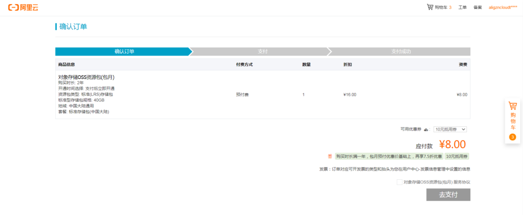The width and height of the screenshot is (523, 215).
Task: Click the cart count 3 in header
Action: tap(450, 8)
